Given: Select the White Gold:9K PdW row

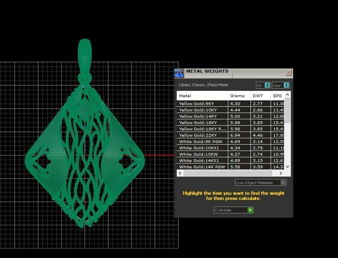Looking at the screenshot, I should tap(231, 141).
